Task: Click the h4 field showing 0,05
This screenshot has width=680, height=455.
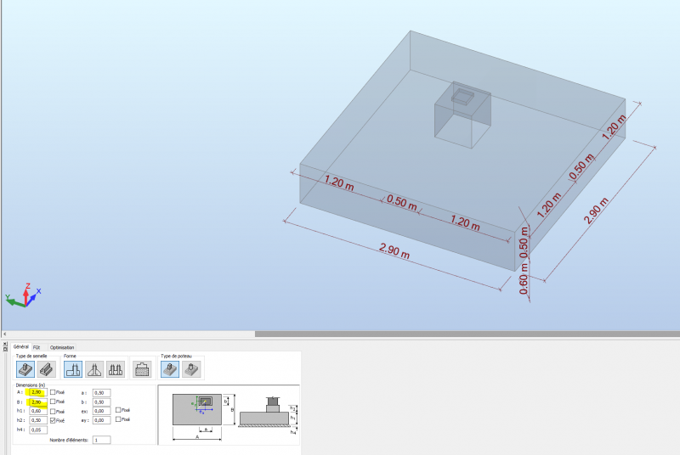Action: (38, 430)
